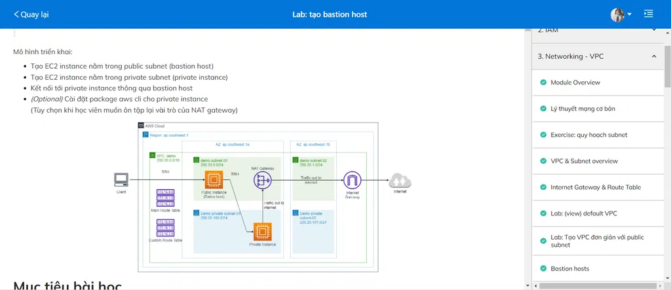Open VPC & Subnet overview lesson
The width and height of the screenshot is (671, 290).
(x=598, y=161)
